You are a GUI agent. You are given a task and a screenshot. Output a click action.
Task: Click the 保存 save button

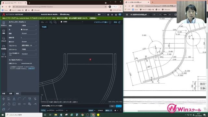tap(99, 14)
